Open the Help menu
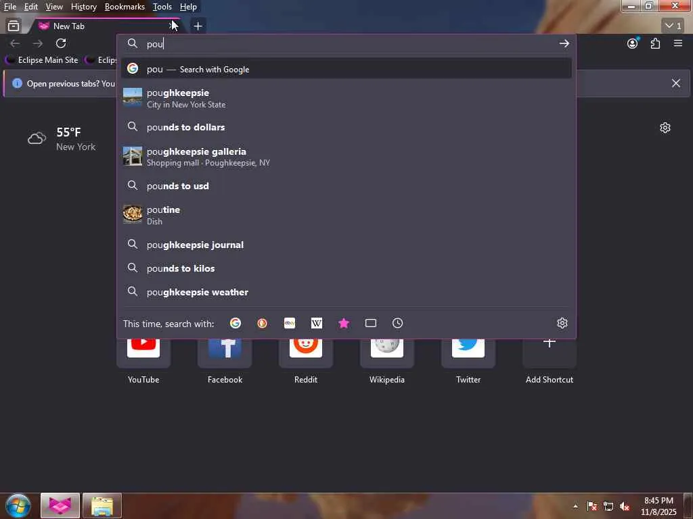This screenshot has height=519, width=693. point(188,7)
